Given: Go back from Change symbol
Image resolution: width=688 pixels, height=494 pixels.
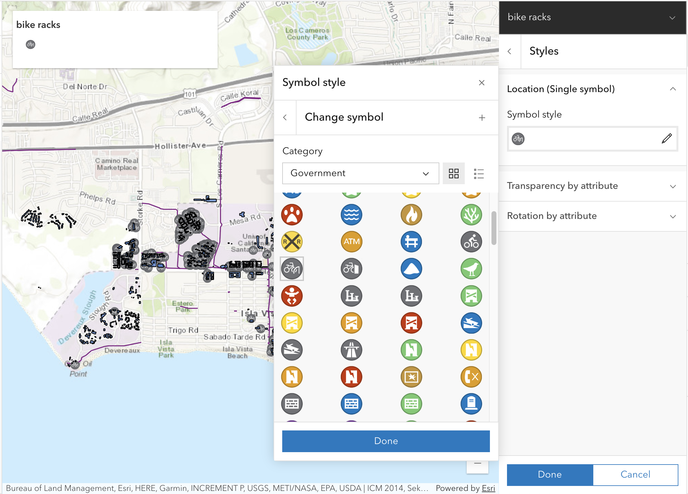Looking at the screenshot, I should [285, 118].
